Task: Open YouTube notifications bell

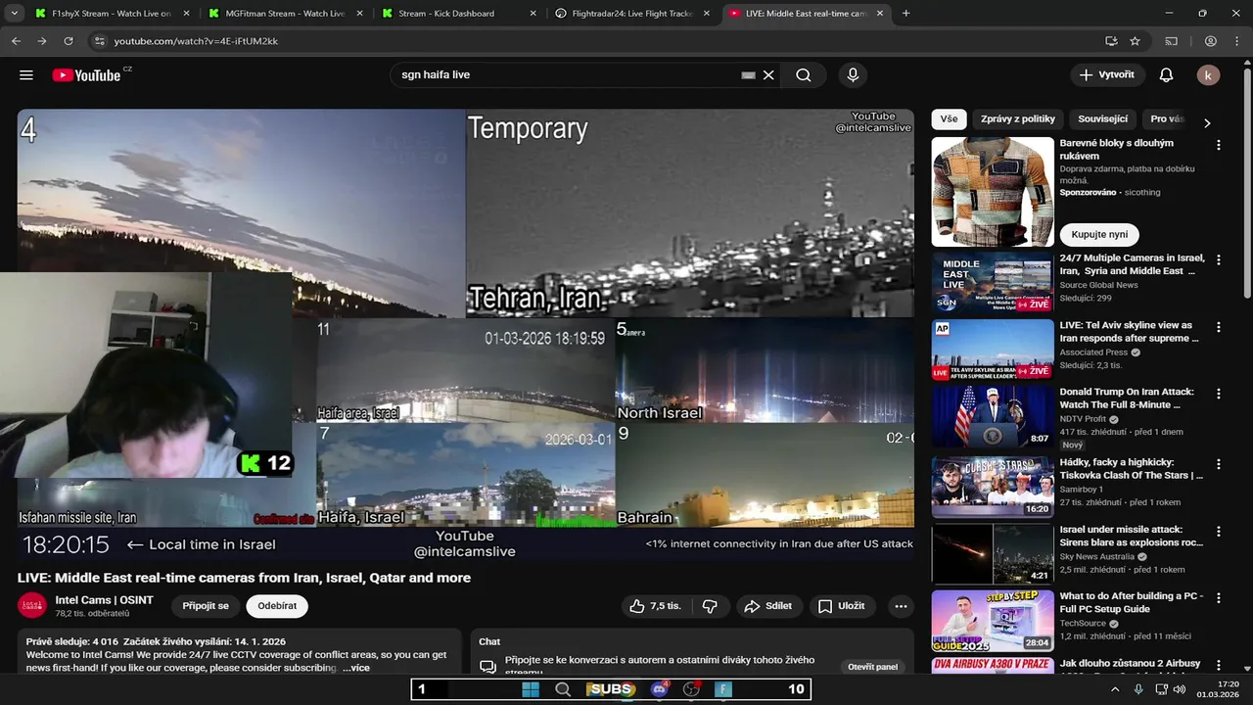Action: tap(1166, 75)
